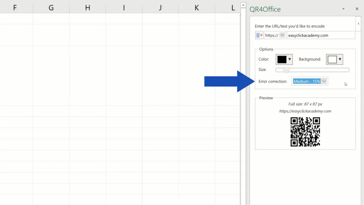Click the vertical scrollbar up arrow

[x=243, y=5]
